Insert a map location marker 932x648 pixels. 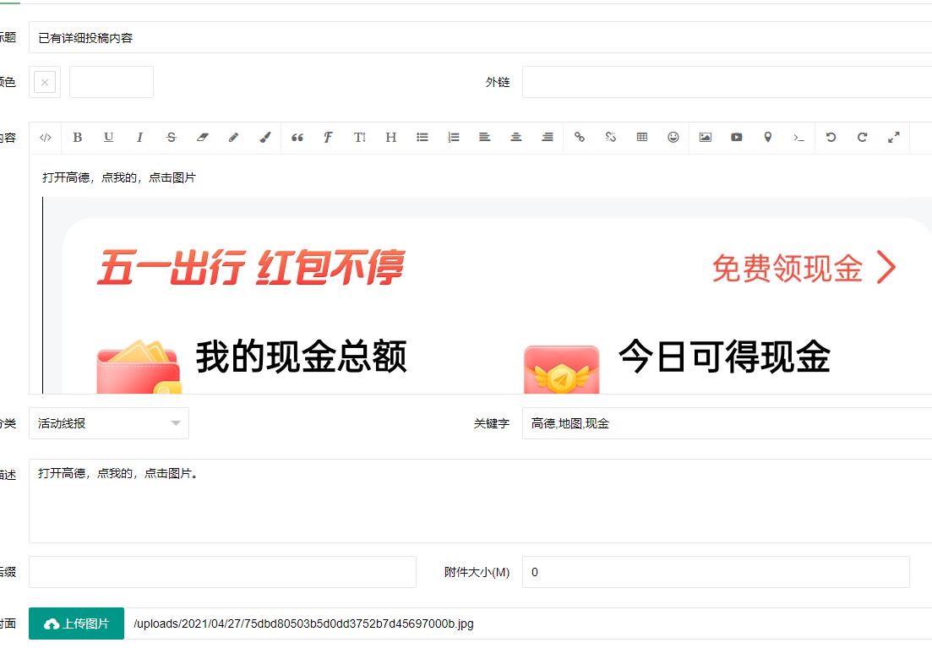[x=767, y=137]
